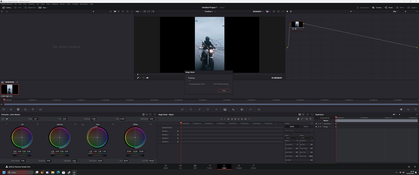Image resolution: width=419 pixels, height=175 pixels.
Task: Open the Clips dropdown
Action: click(x=45, y=8)
